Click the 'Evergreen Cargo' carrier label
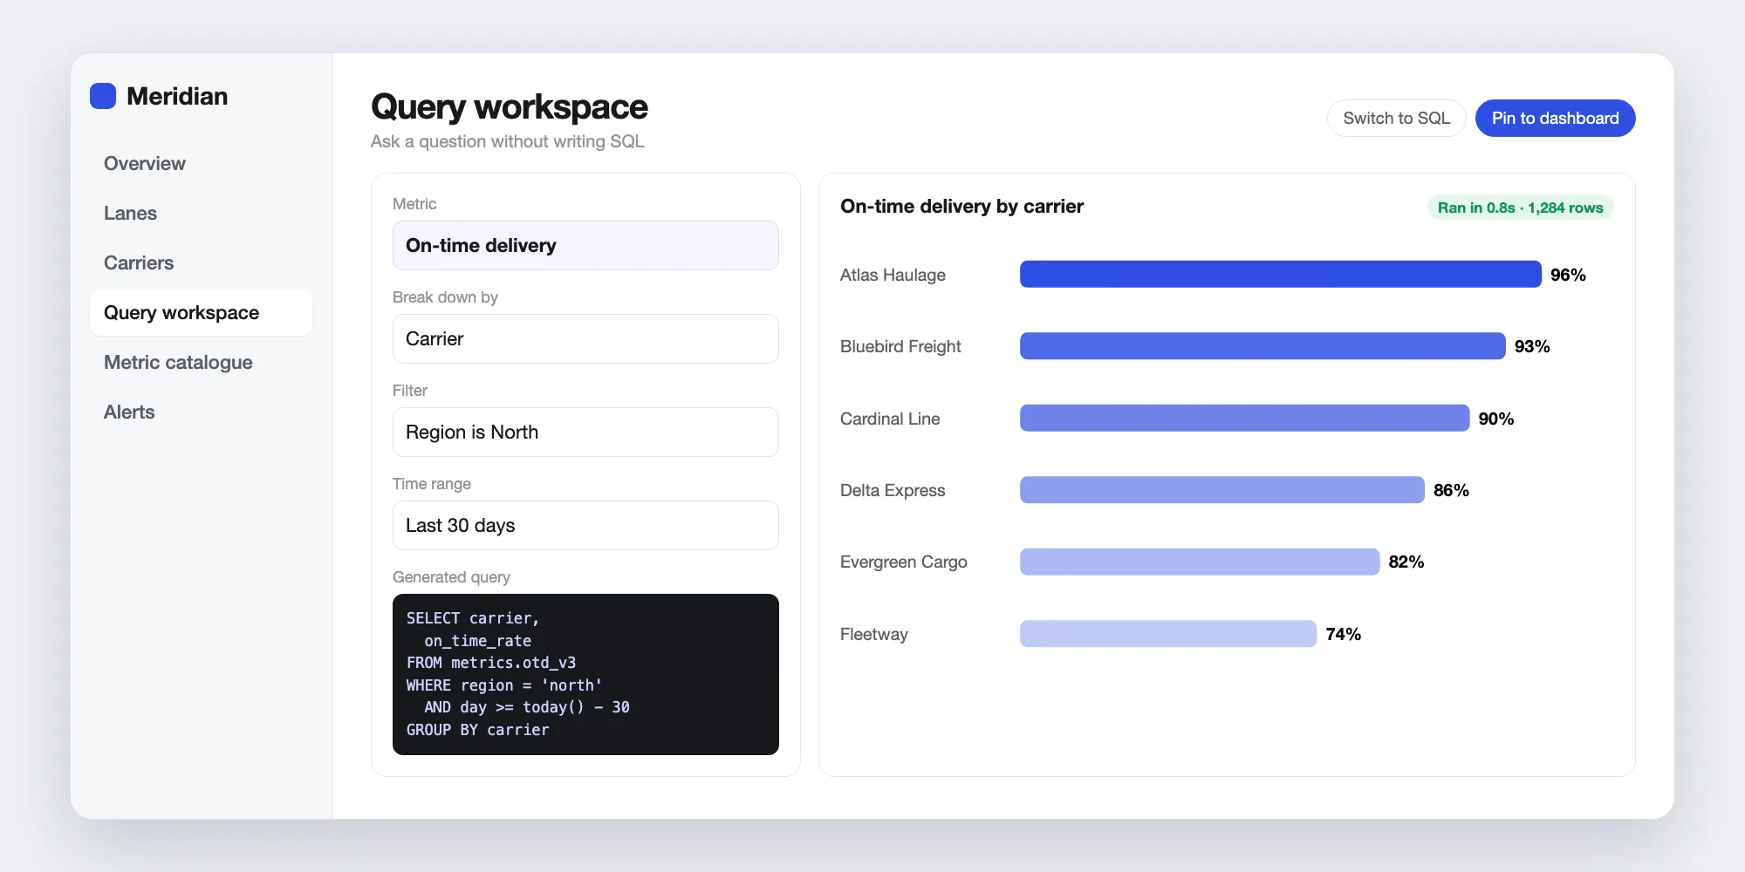Screen dimensions: 1745x872 (904, 562)
